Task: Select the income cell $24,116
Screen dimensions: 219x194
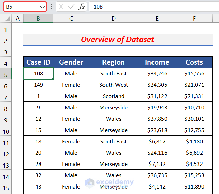Action: pyautogui.click(x=157, y=153)
